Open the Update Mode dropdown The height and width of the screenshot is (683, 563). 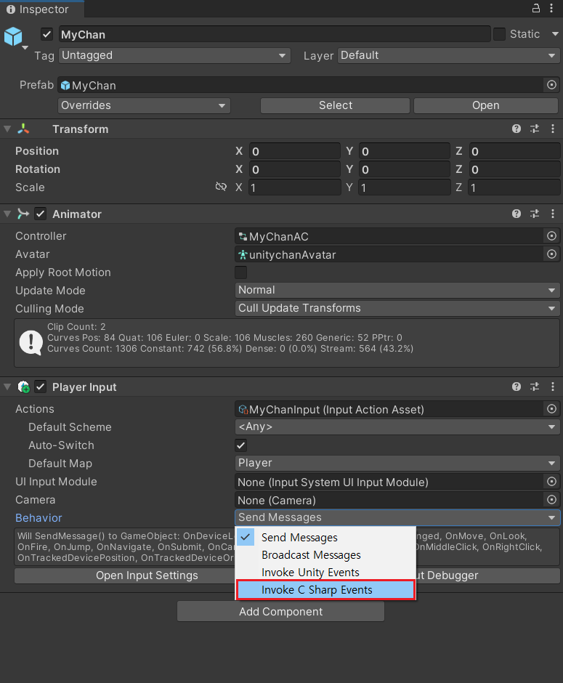tap(397, 290)
